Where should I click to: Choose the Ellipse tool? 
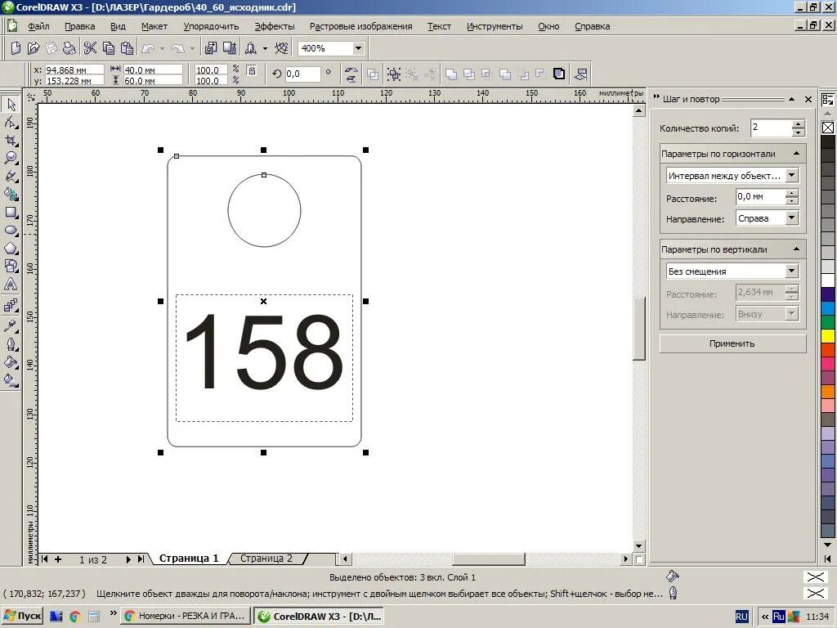tap(11, 230)
